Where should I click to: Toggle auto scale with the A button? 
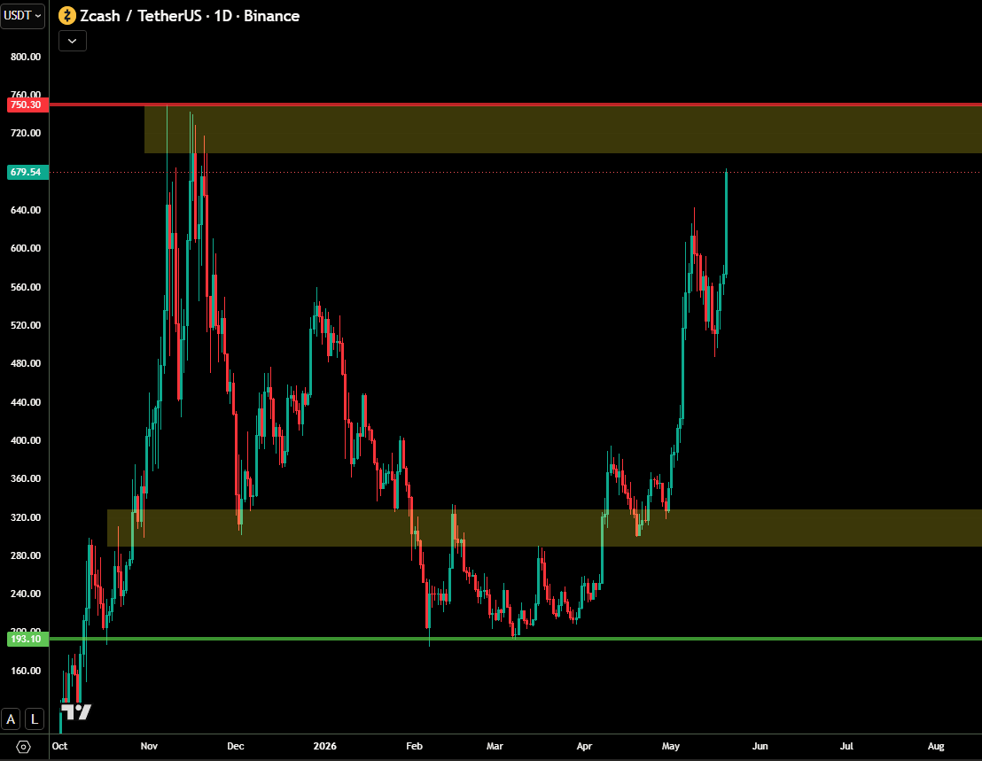click(x=11, y=719)
